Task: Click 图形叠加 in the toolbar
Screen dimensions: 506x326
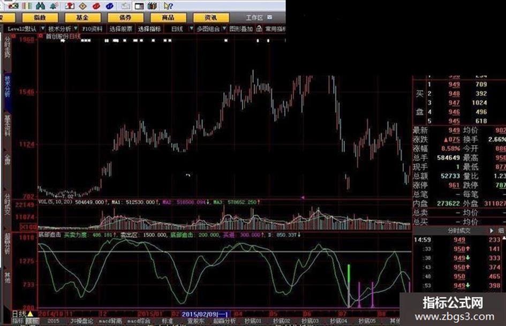Action: (241, 29)
